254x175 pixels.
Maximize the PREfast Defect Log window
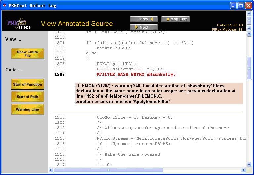click(241, 6)
